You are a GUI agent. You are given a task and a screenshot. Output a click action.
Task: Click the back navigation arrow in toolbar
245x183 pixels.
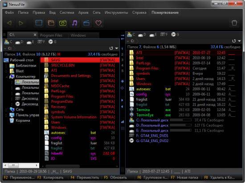(x=9, y=23)
